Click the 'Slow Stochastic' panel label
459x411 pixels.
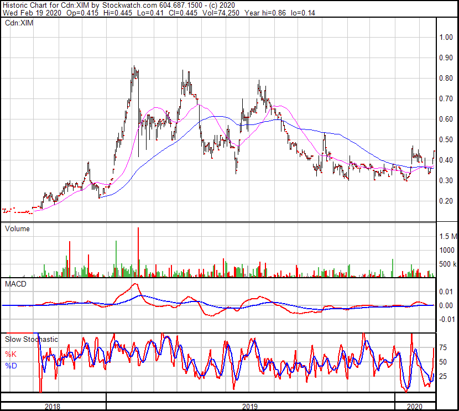[x=32, y=339]
